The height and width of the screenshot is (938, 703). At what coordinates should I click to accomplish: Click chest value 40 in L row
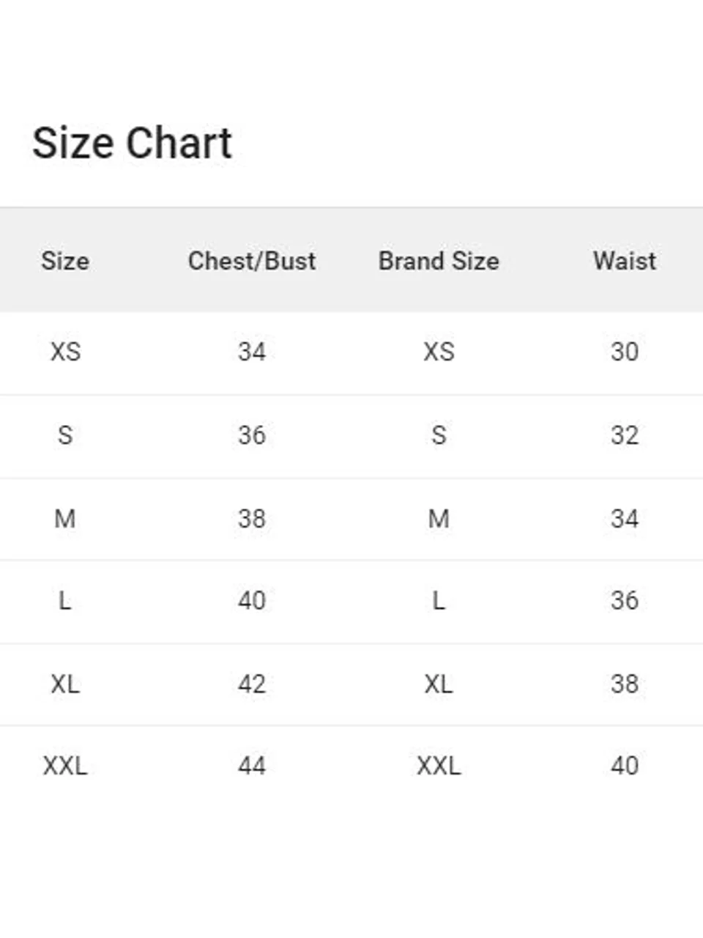[252, 601]
